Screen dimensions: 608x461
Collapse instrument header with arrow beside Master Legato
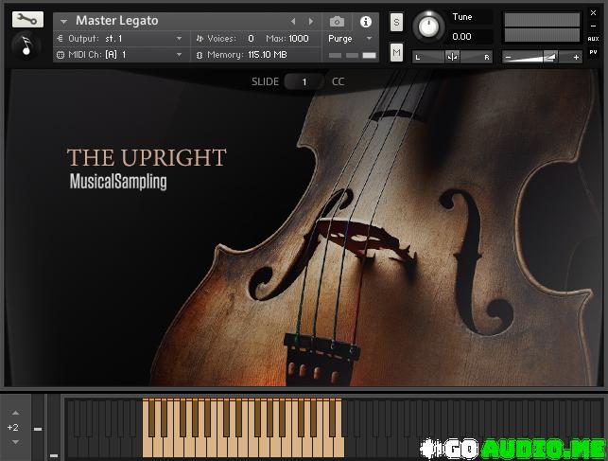point(63,22)
